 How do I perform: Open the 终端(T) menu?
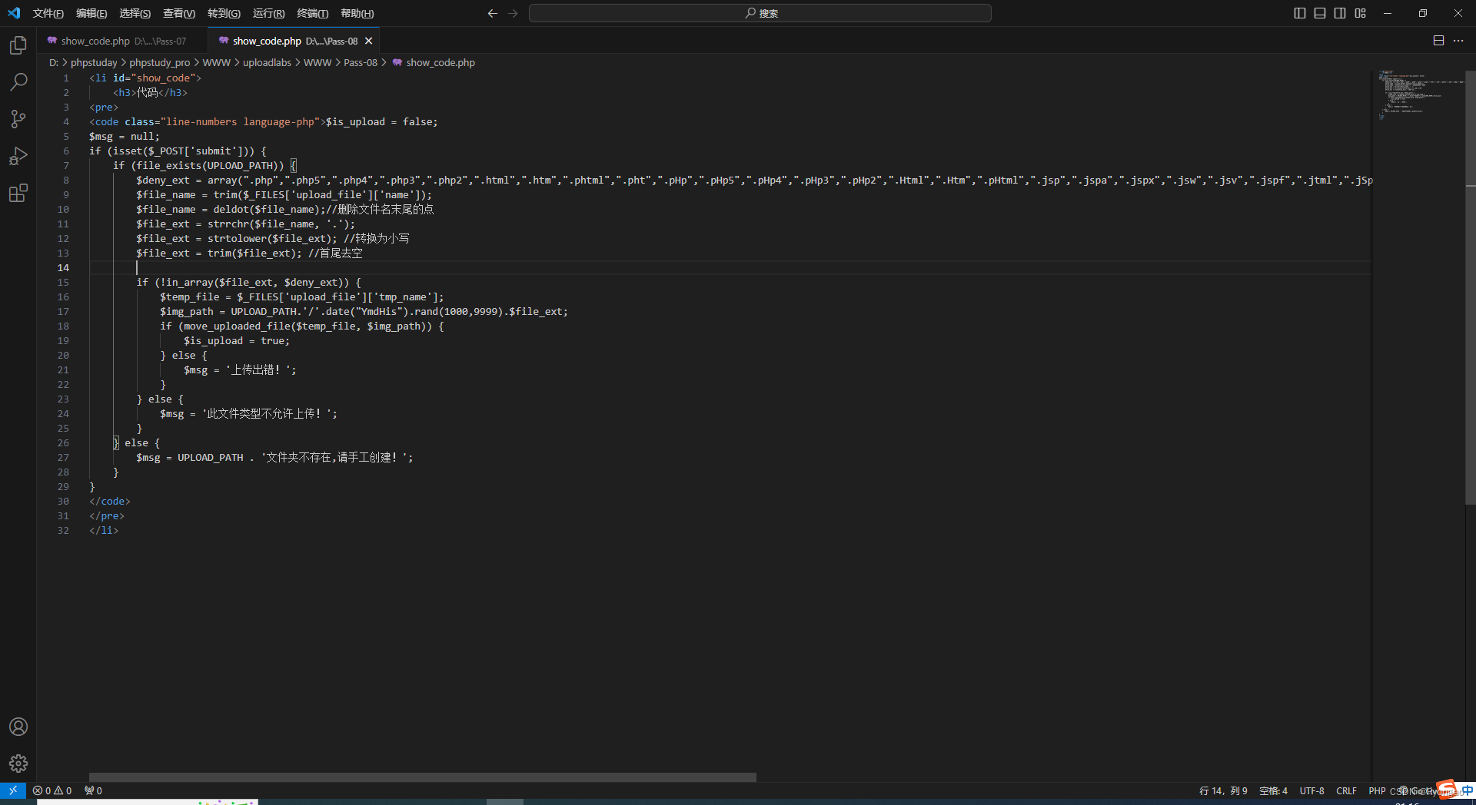312,13
